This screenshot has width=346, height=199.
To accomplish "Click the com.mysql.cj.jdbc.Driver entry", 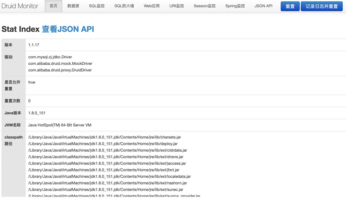I will (x=50, y=57).
